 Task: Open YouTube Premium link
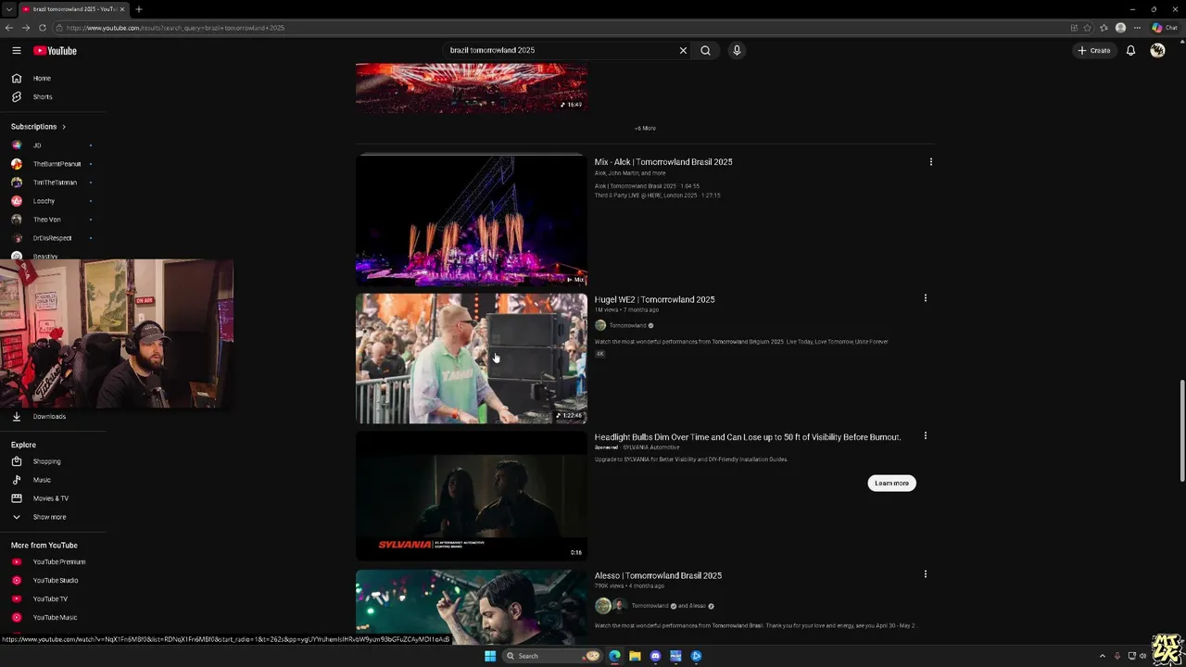[x=53, y=561]
